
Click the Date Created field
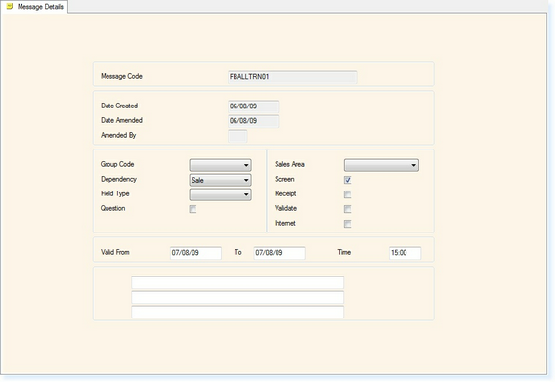click(x=254, y=106)
